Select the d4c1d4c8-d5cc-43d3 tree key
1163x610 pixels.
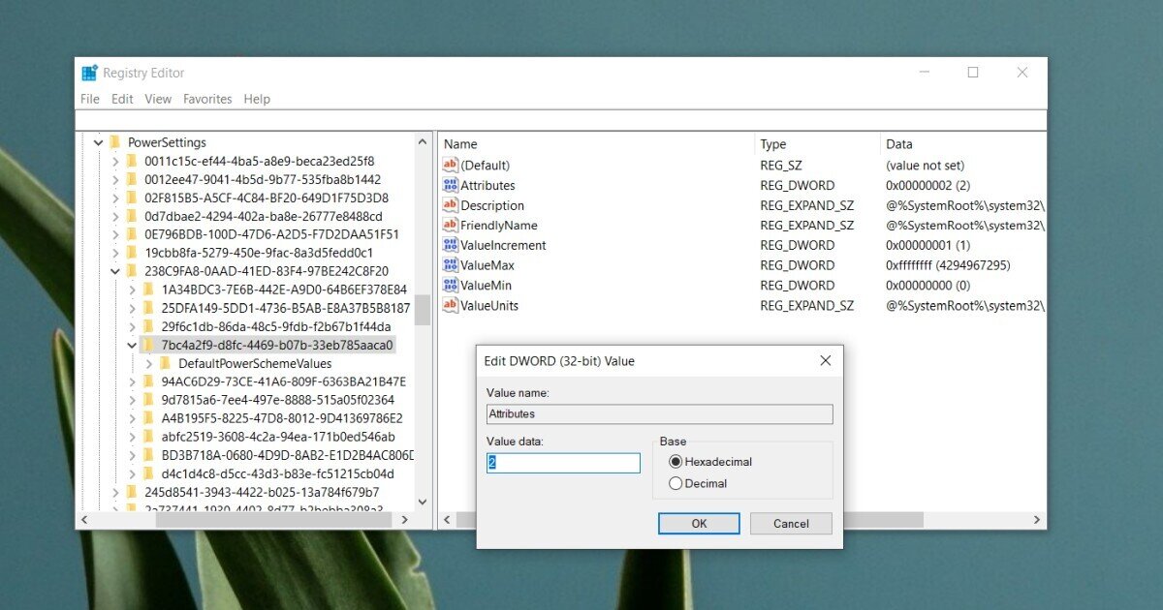point(277,473)
